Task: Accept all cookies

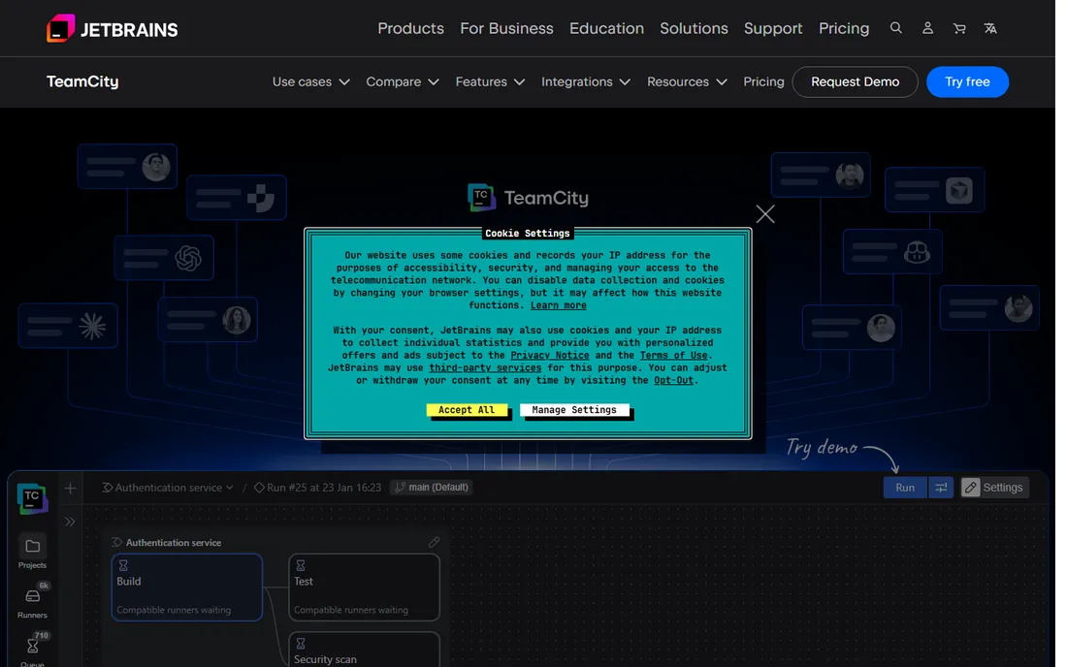Action: coord(467,410)
